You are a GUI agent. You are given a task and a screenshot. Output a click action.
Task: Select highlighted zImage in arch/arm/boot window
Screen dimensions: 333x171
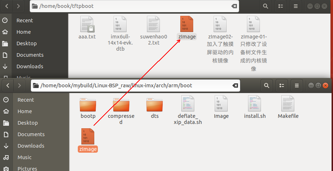[88, 140]
